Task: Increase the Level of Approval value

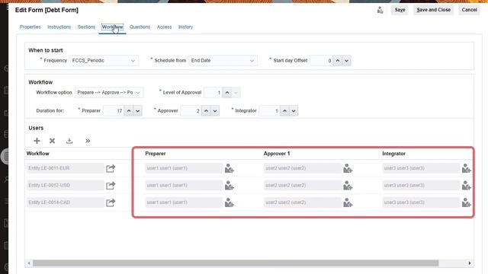Action: [x=227, y=93]
